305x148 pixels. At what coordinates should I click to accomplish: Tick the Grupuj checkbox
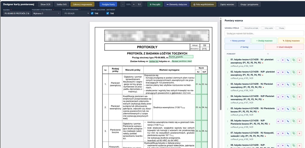click(277, 28)
